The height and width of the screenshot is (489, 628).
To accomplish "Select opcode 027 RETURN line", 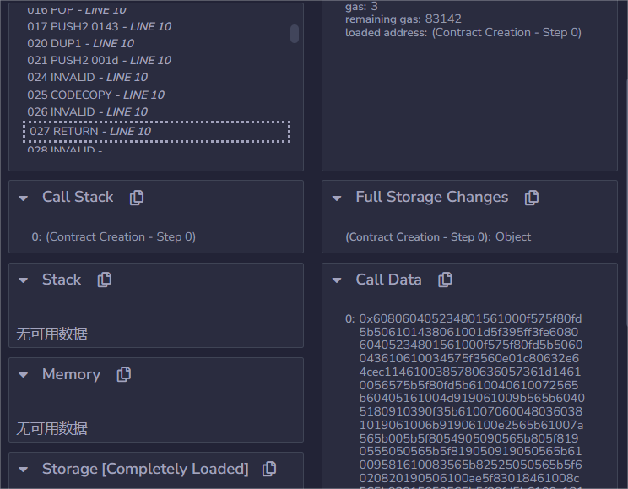I will [90, 131].
